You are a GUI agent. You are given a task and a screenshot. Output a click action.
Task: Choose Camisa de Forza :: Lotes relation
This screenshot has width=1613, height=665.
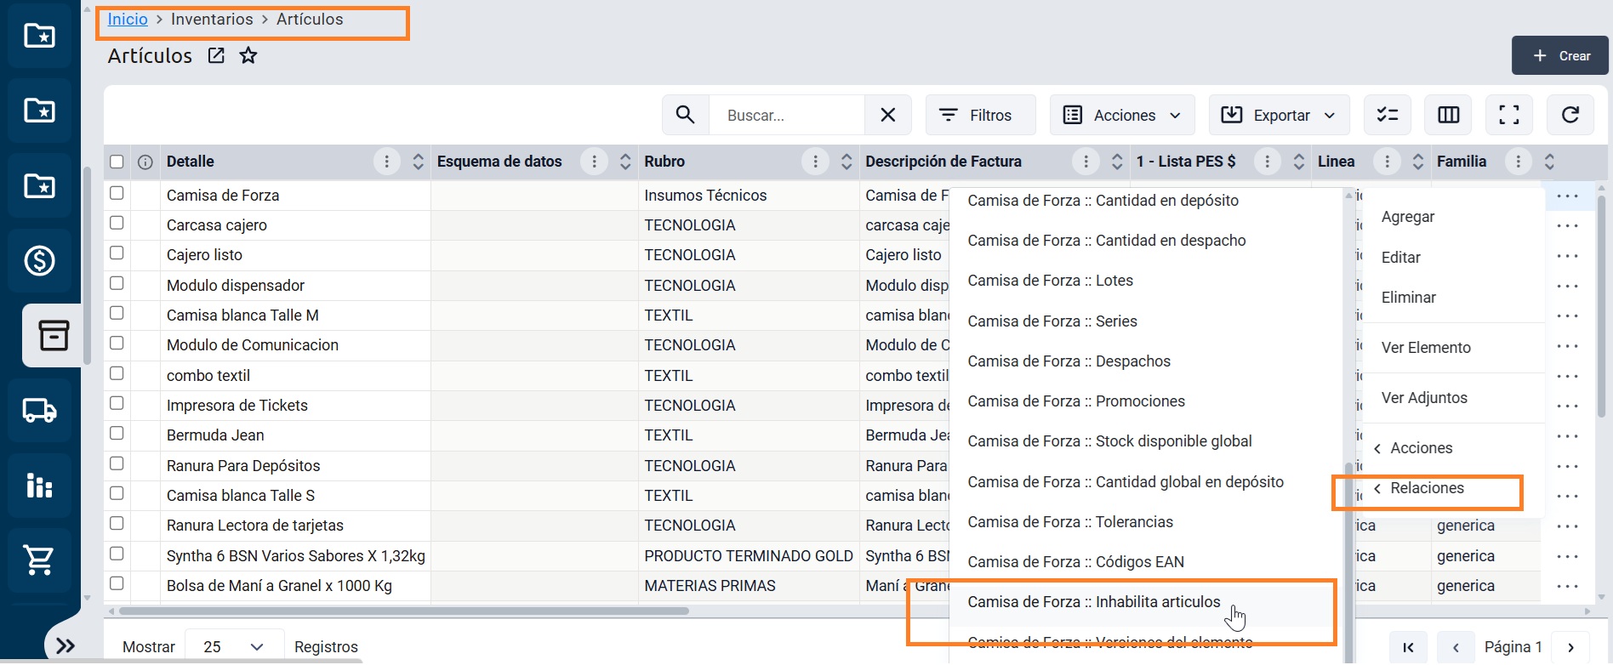[x=1051, y=281]
